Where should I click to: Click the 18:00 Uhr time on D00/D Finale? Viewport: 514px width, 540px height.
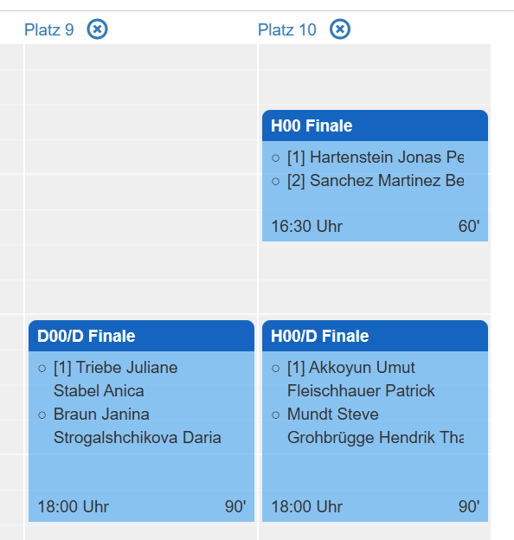click(x=73, y=507)
